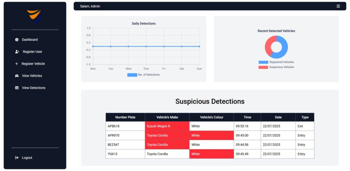Click the Wed data point on line chart
The width and height of the screenshot is (350, 171).
click(x=128, y=46)
